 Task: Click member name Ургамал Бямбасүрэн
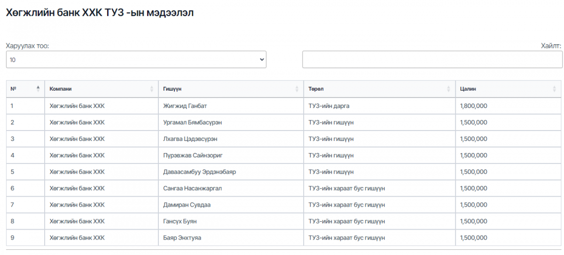coord(192,123)
